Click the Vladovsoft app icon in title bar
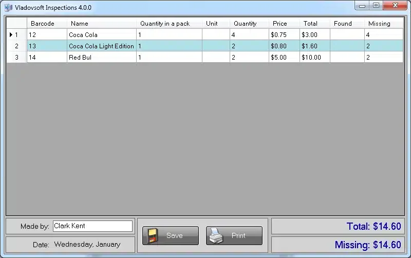Screen dimensions: 411x258 click(x=8, y=8)
